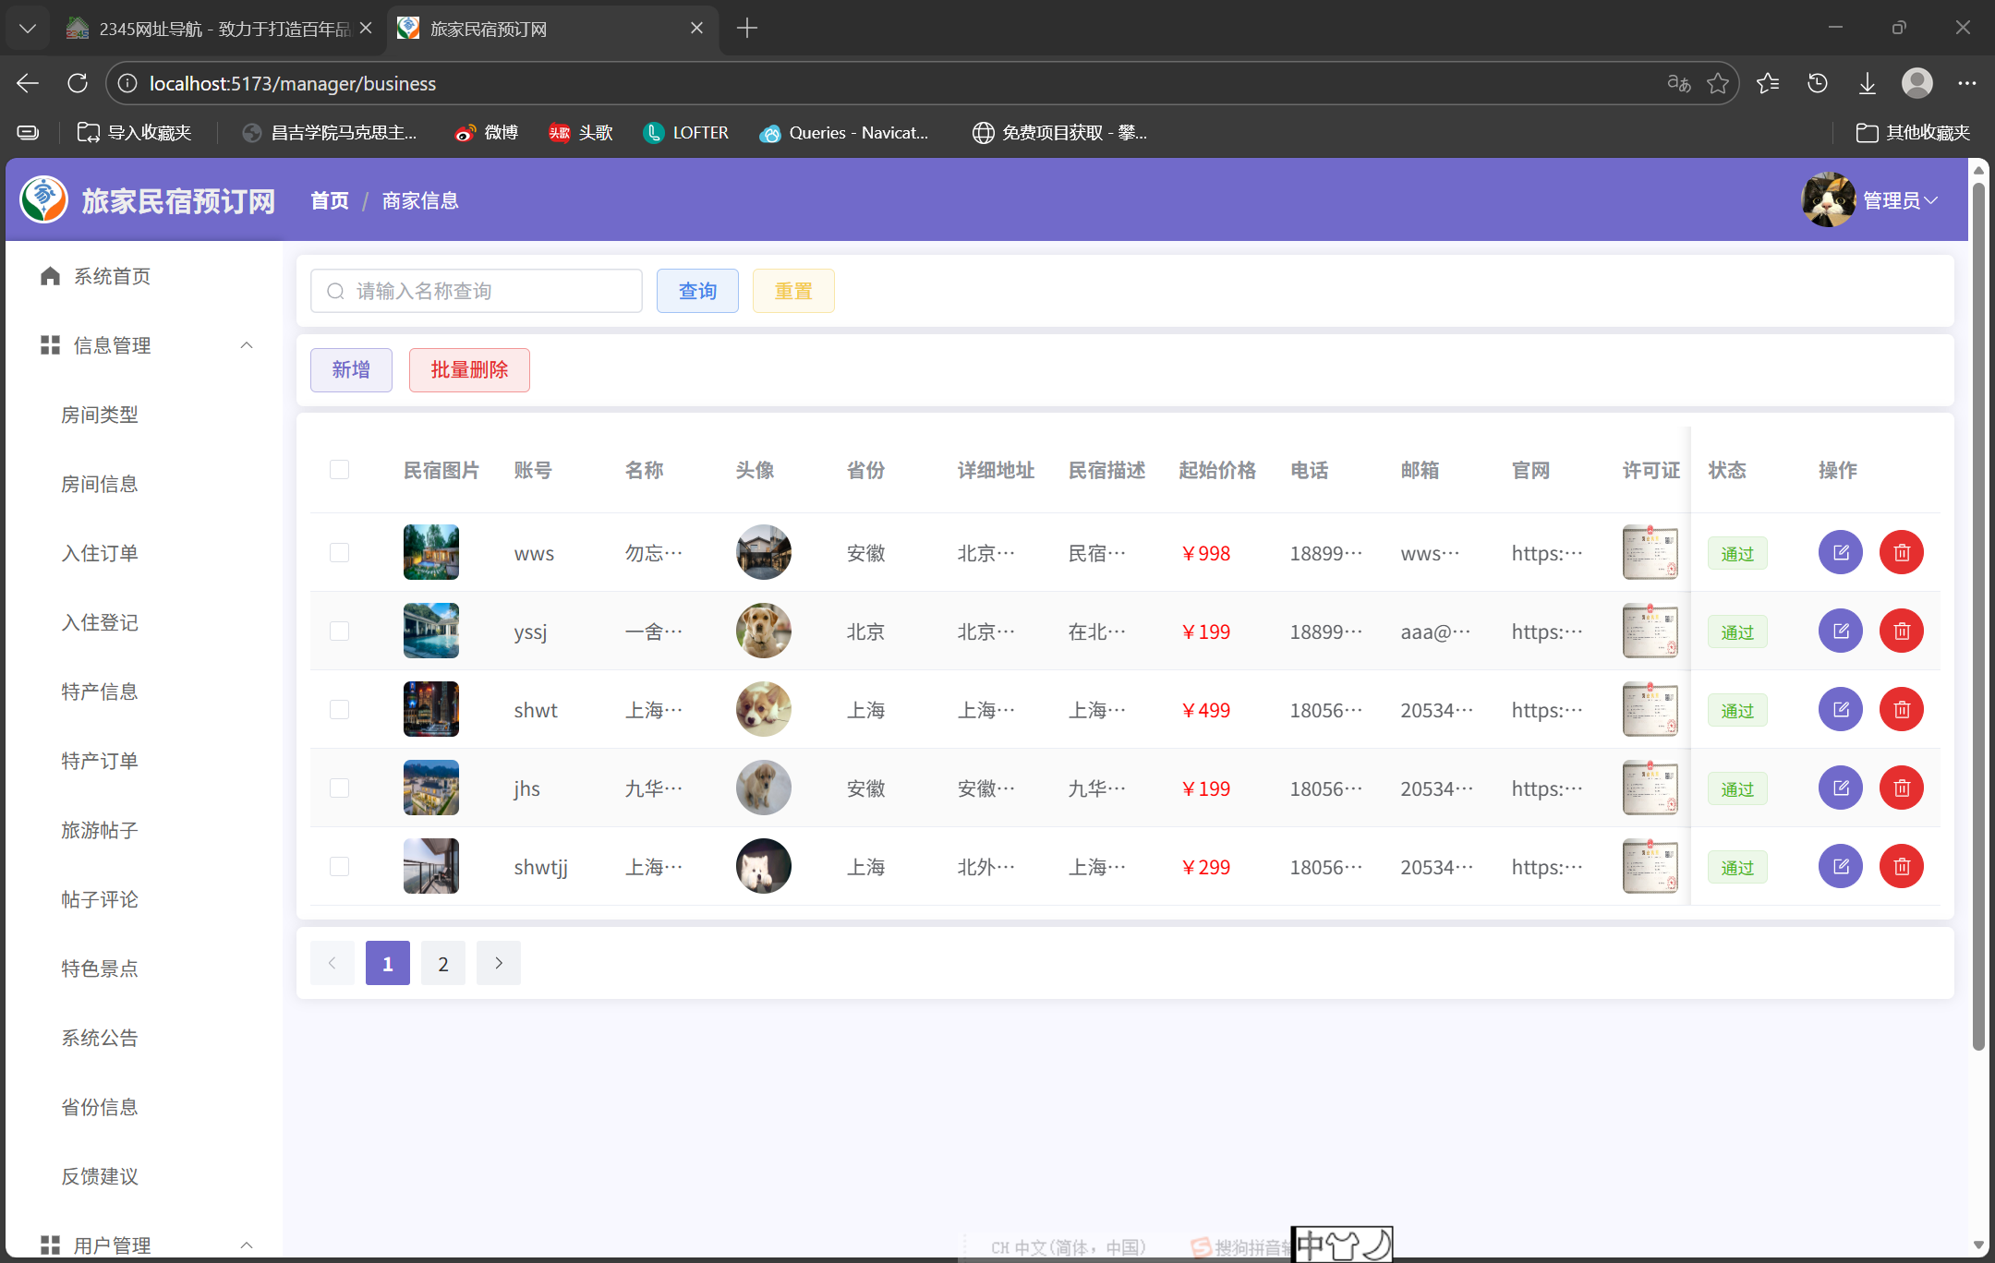This screenshot has width=1995, height=1263.
Task: Click edit icon for shwt row
Action: pyautogui.click(x=1840, y=710)
